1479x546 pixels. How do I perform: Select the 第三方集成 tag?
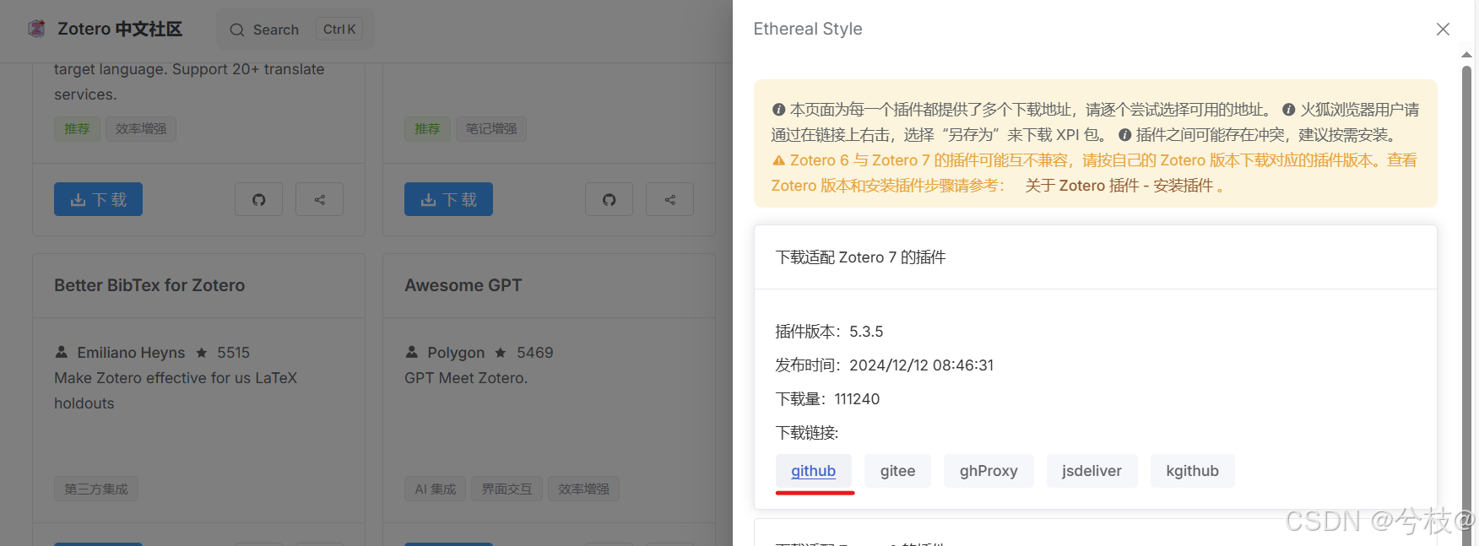96,489
